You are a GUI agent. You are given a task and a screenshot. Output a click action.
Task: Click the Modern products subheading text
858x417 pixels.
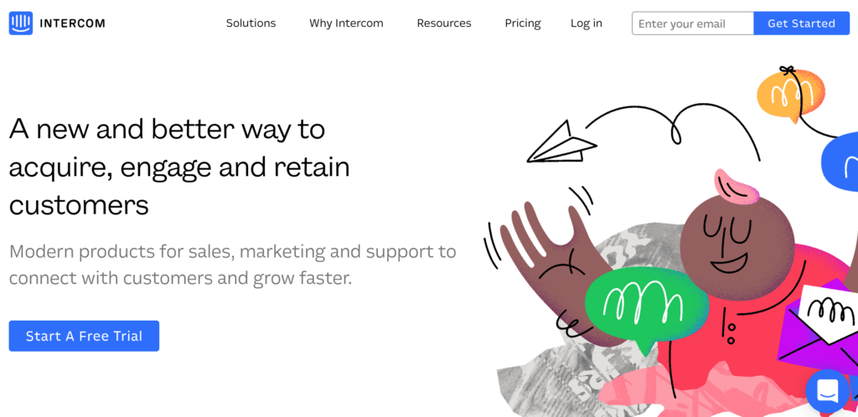click(x=233, y=265)
